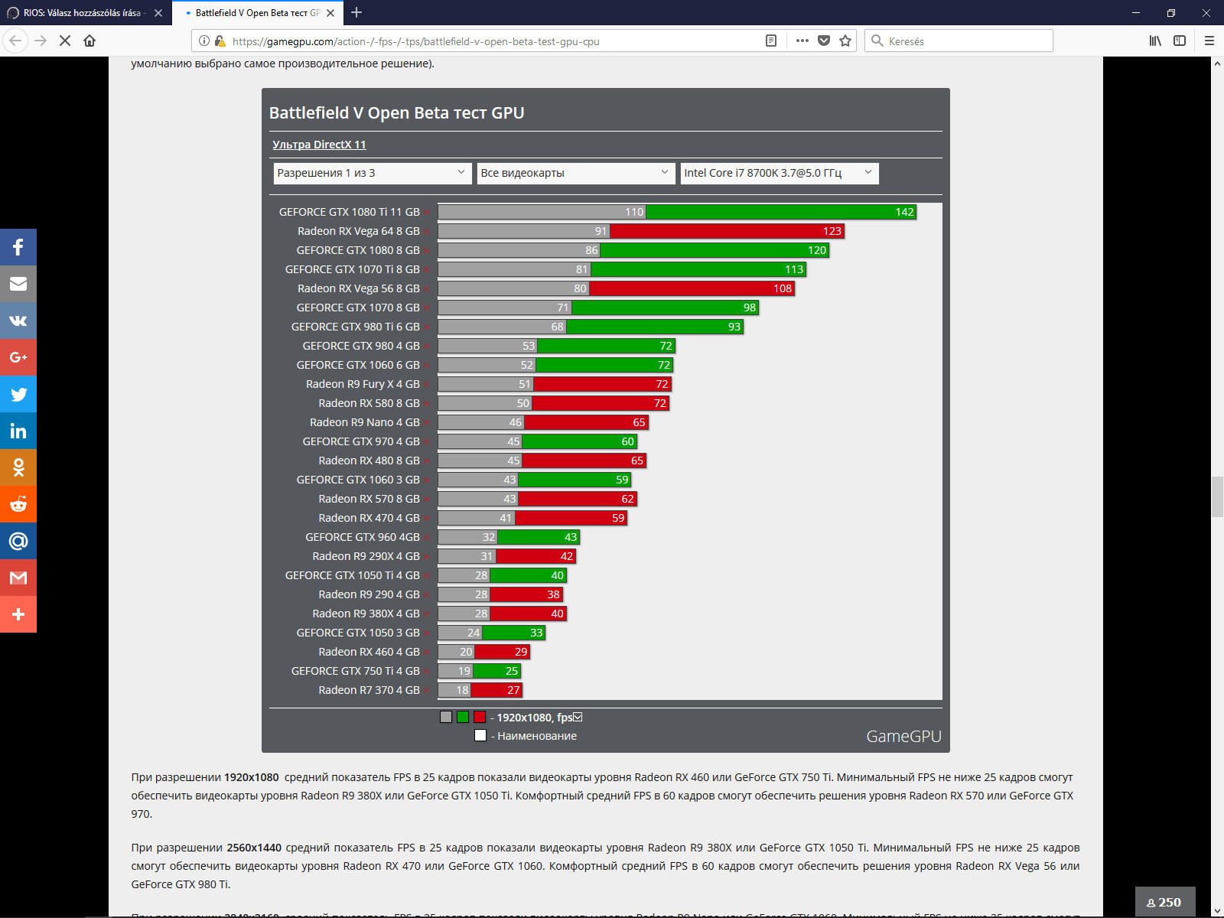Stop loading the page
The image size is (1224, 918).
click(65, 41)
